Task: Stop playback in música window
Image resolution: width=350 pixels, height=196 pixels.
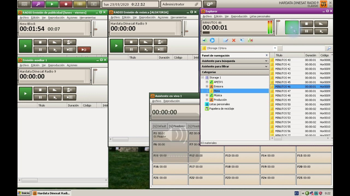Action: (131, 42)
